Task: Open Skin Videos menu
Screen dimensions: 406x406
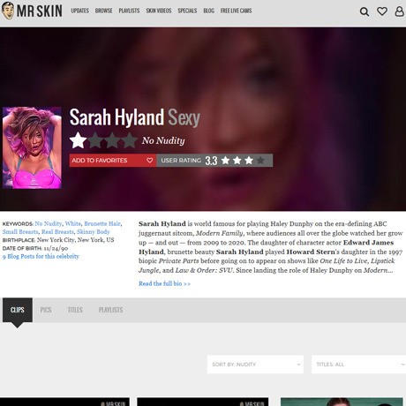Action: click(159, 11)
